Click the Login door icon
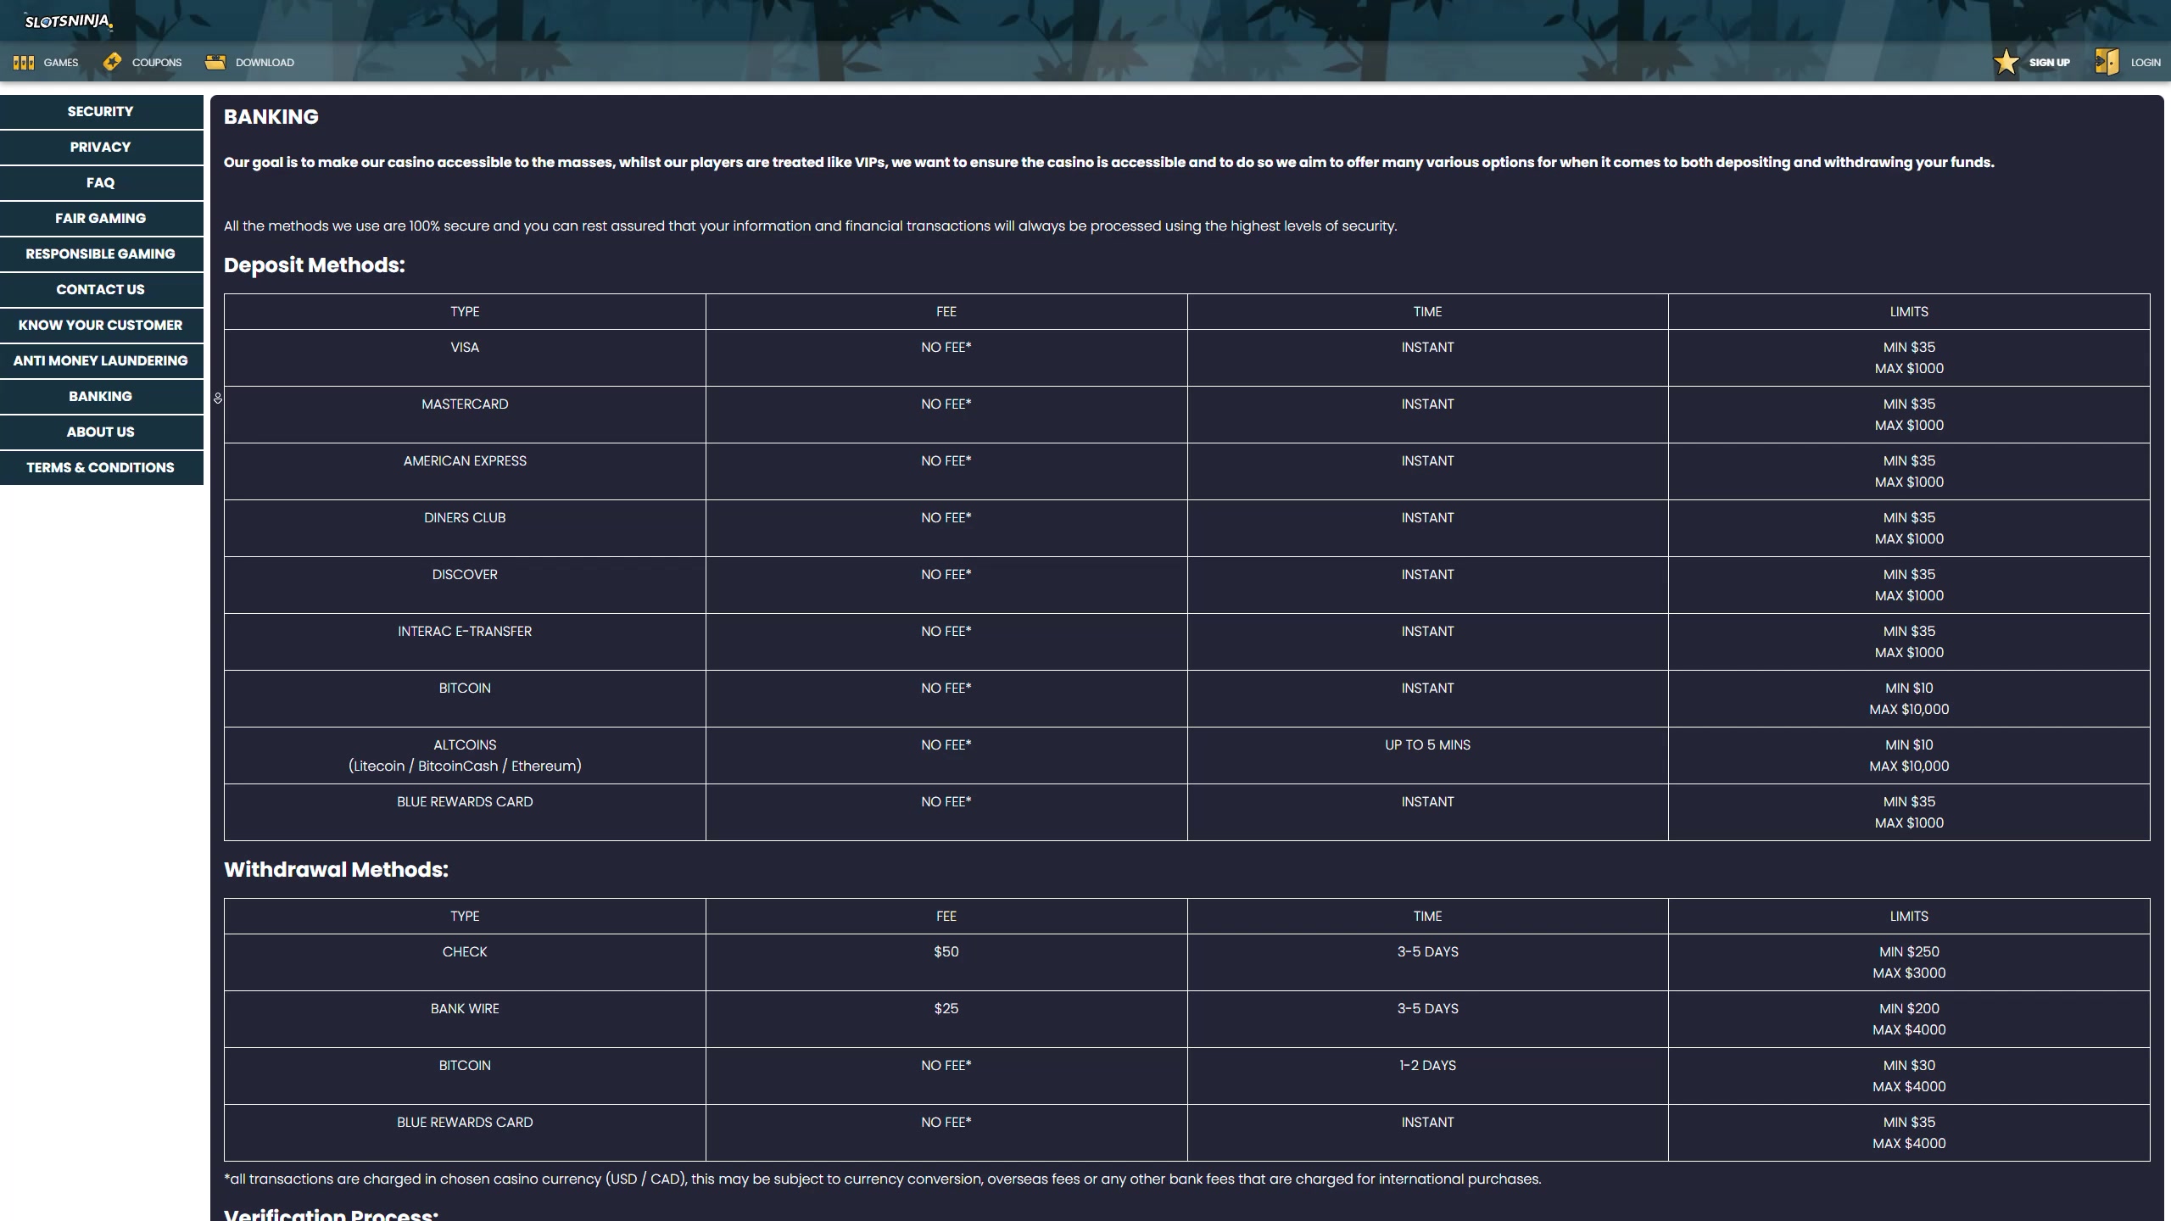 click(2107, 62)
